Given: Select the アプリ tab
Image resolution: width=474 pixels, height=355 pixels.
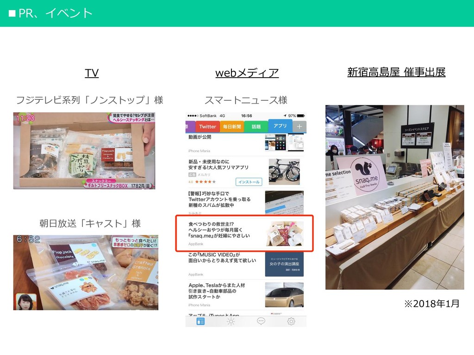Looking at the screenshot, I should [x=280, y=126].
